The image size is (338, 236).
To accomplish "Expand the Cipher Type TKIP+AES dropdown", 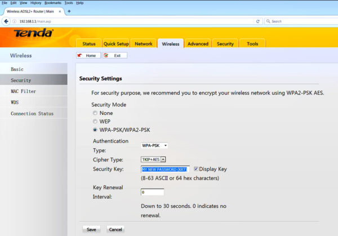I will 153,159.
